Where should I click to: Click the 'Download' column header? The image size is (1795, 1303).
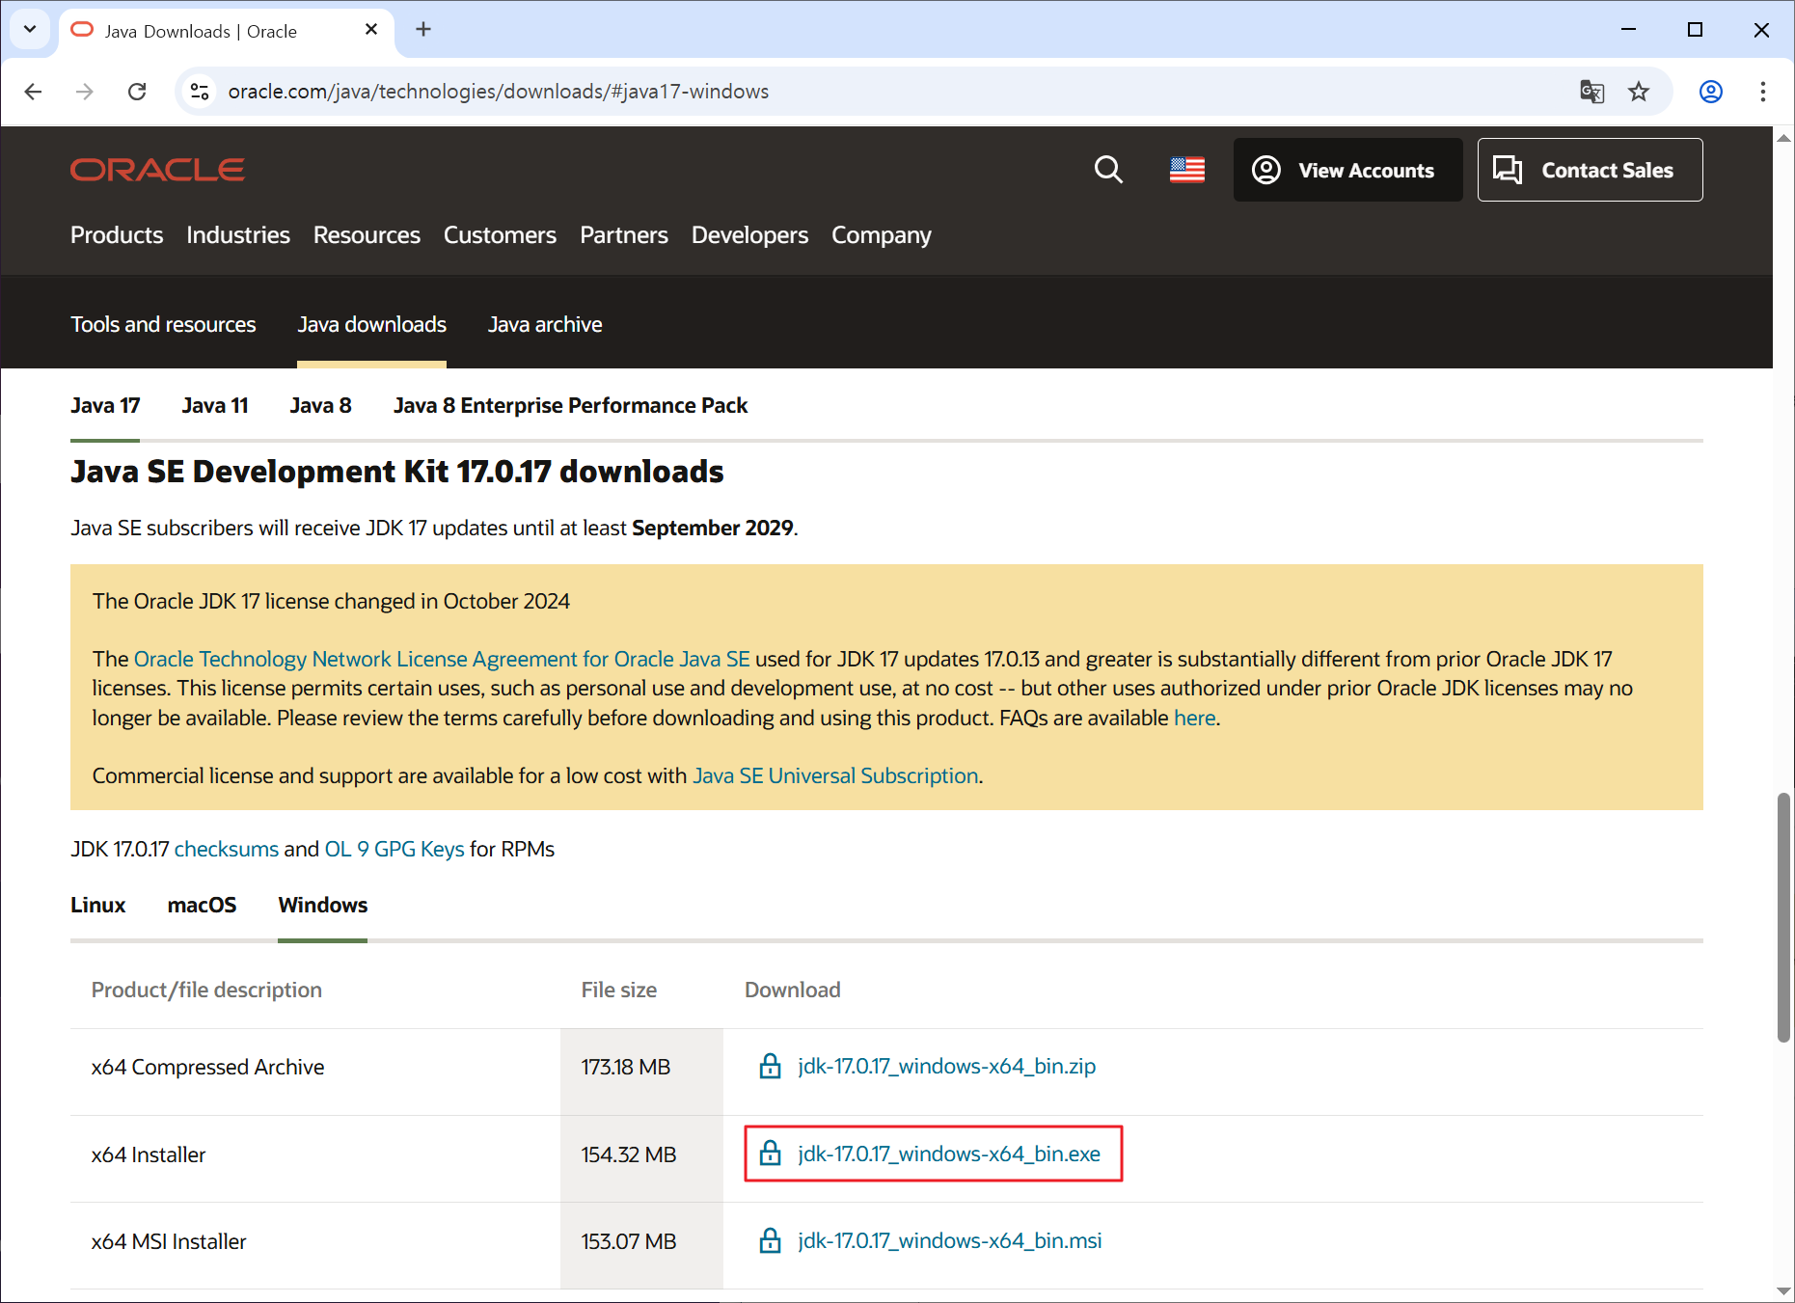click(x=793, y=991)
